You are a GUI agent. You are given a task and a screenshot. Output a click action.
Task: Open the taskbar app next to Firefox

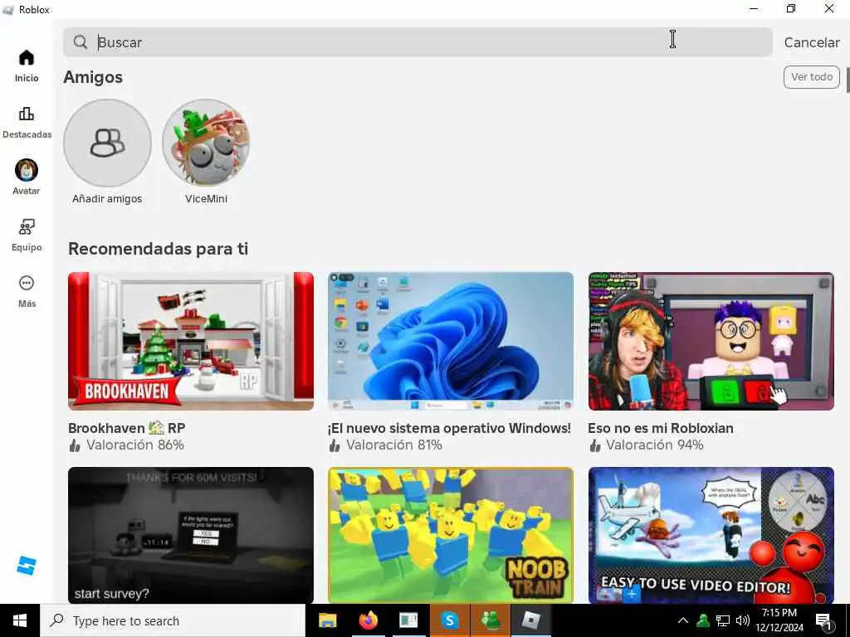[x=408, y=620]
